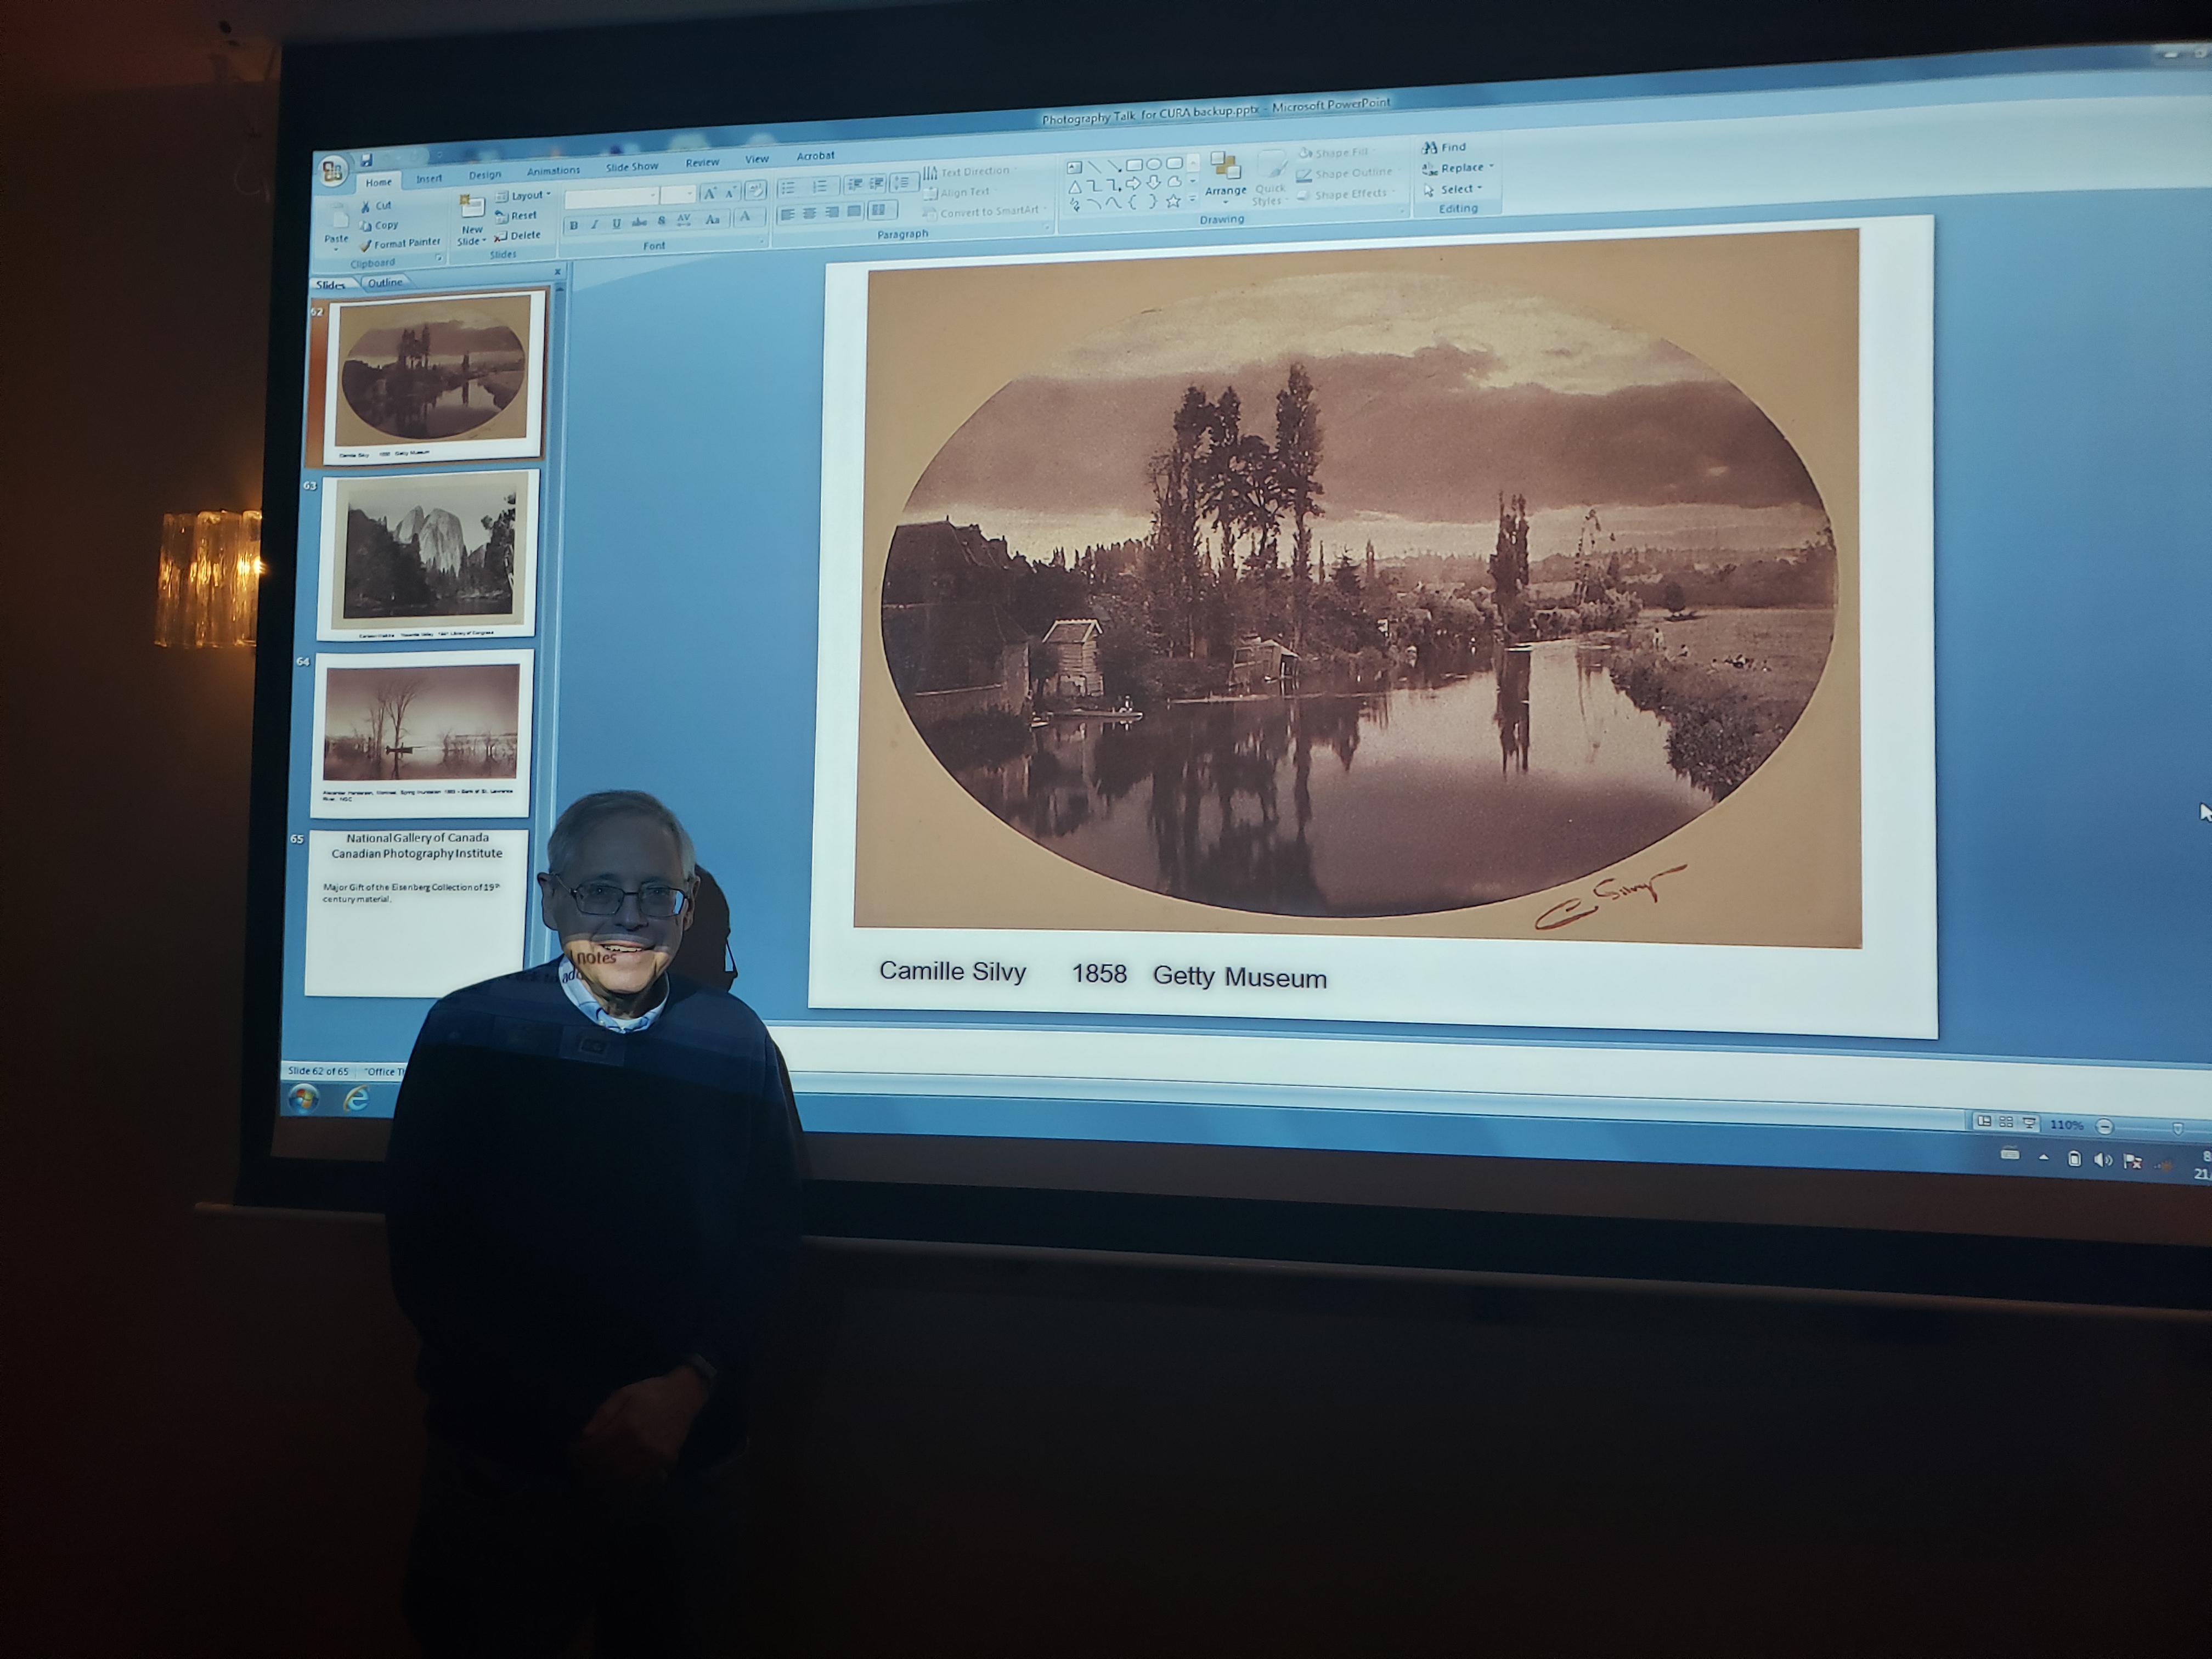Toggle Italic formatting

[x=595, y=224]
